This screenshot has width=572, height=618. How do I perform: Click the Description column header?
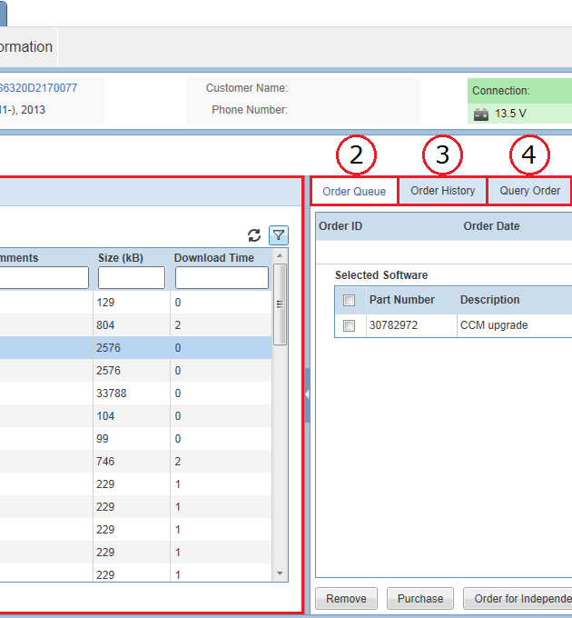tap(489, 300)
